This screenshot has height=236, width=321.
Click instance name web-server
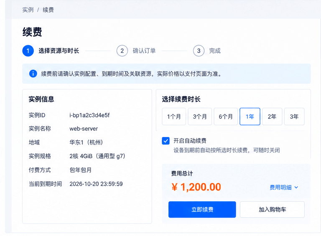84,129
